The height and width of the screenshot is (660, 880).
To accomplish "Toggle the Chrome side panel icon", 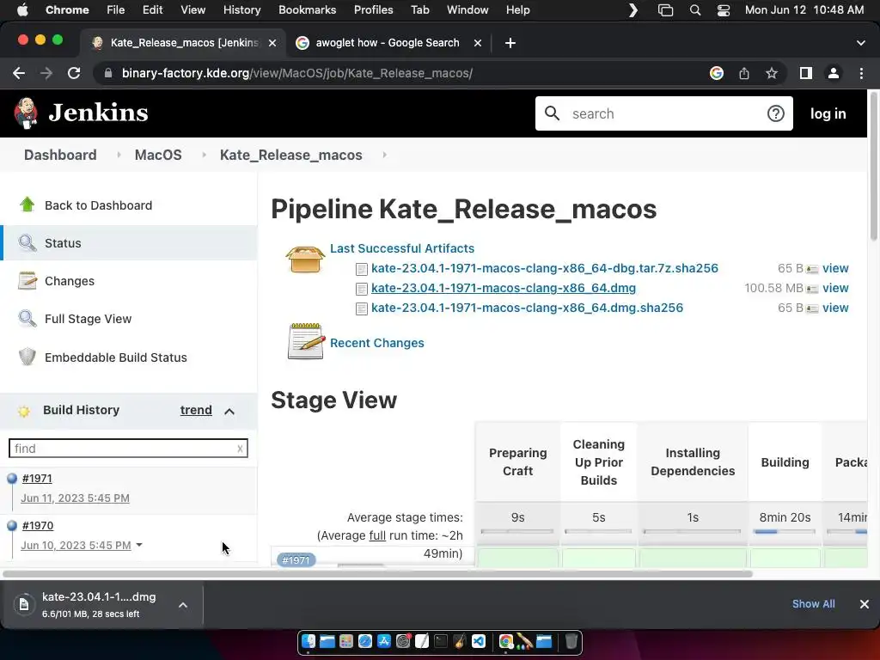I will point(806,73).
